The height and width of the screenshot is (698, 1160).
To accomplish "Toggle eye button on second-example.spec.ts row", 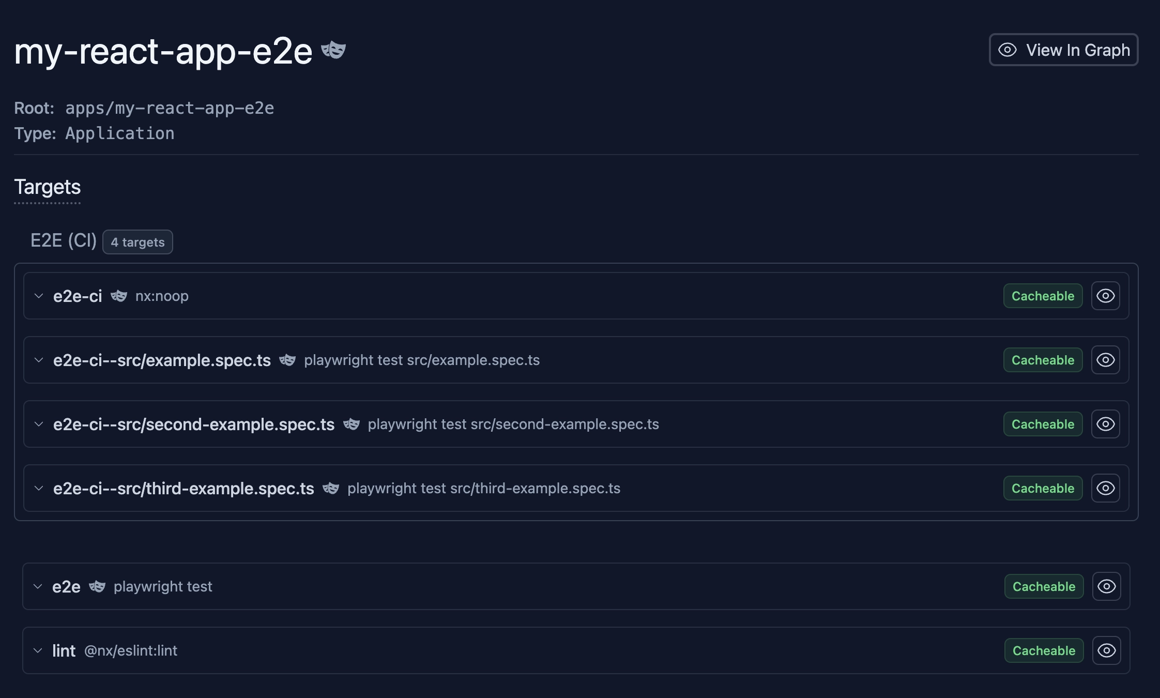I will click(1105, 424).
